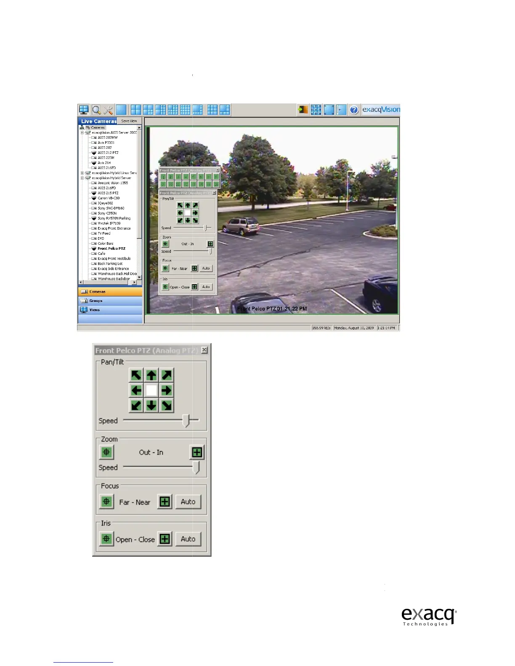The height and width of the screenshot is (666, 515).
Task: Click camera tree horizontal scrollbar right arrow
Action: [x=135, y=283]
